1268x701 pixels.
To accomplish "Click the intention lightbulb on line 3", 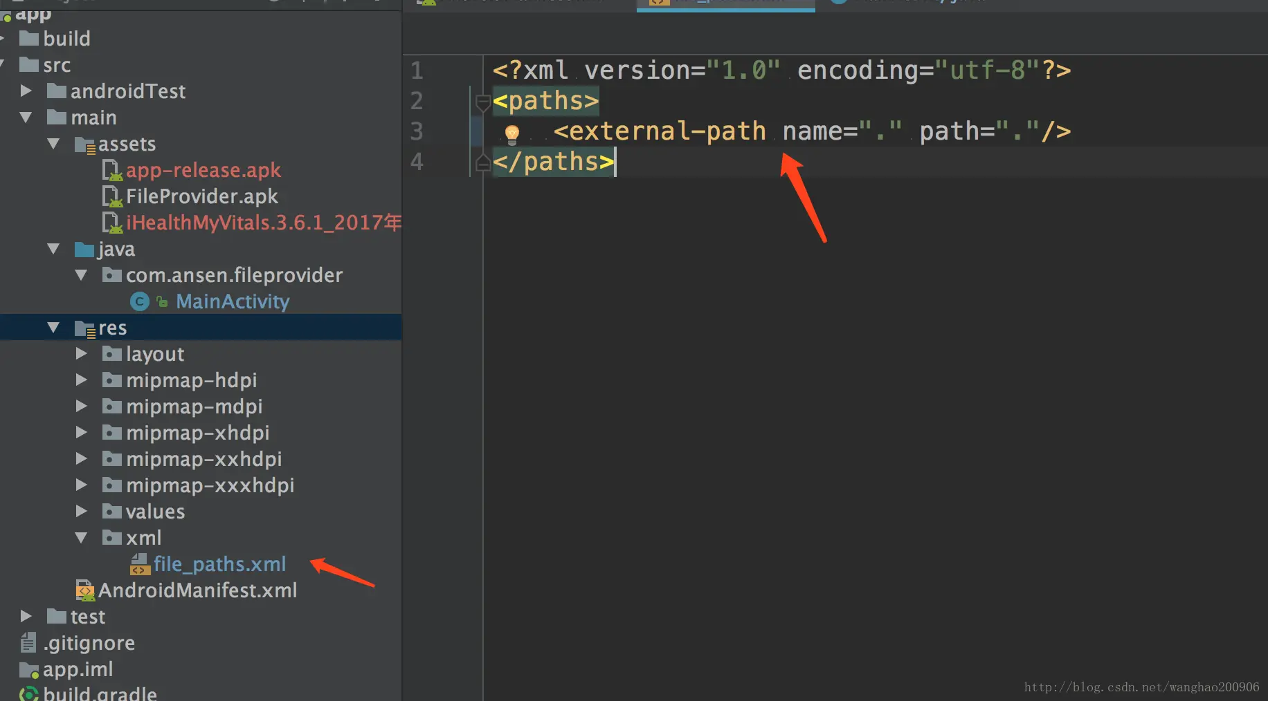I will click(x=512, y=133).
